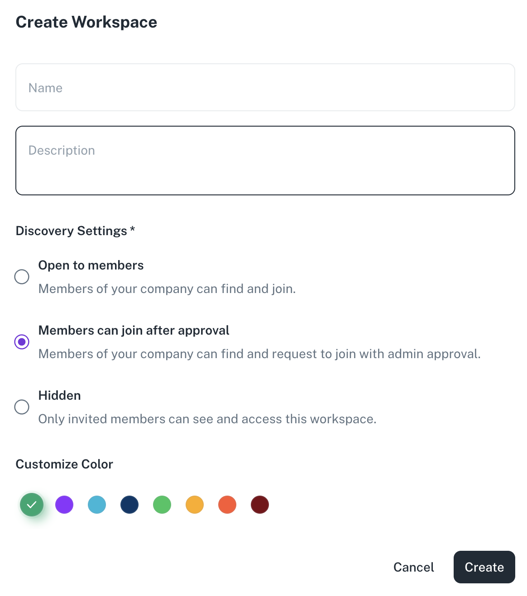Select Members can join after approval radio
The width and height of the screenshot is (527, 596).
click(x=22, y=342)
